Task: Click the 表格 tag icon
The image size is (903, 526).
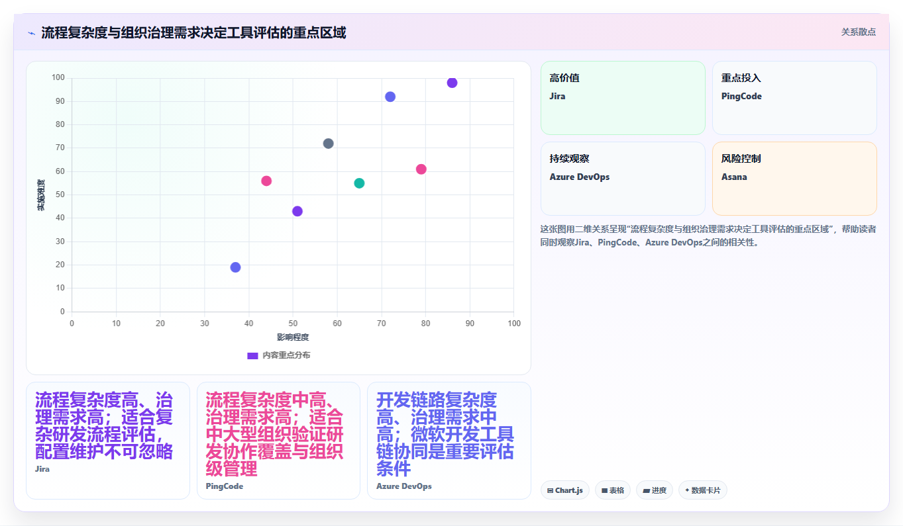Action: 604,491
